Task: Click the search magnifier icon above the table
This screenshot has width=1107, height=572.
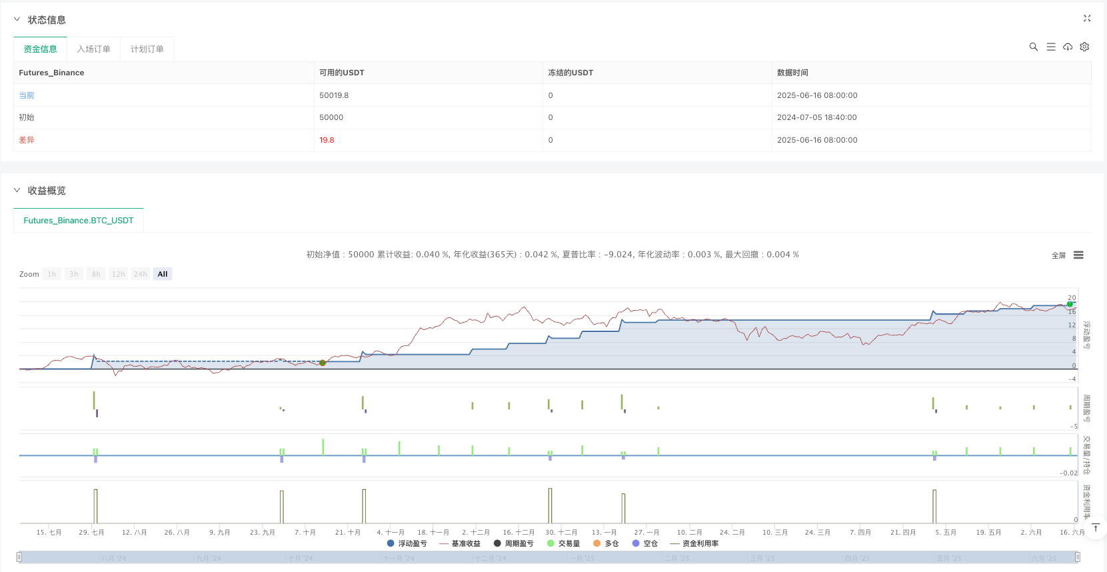Action: (x=1033, y=47)
